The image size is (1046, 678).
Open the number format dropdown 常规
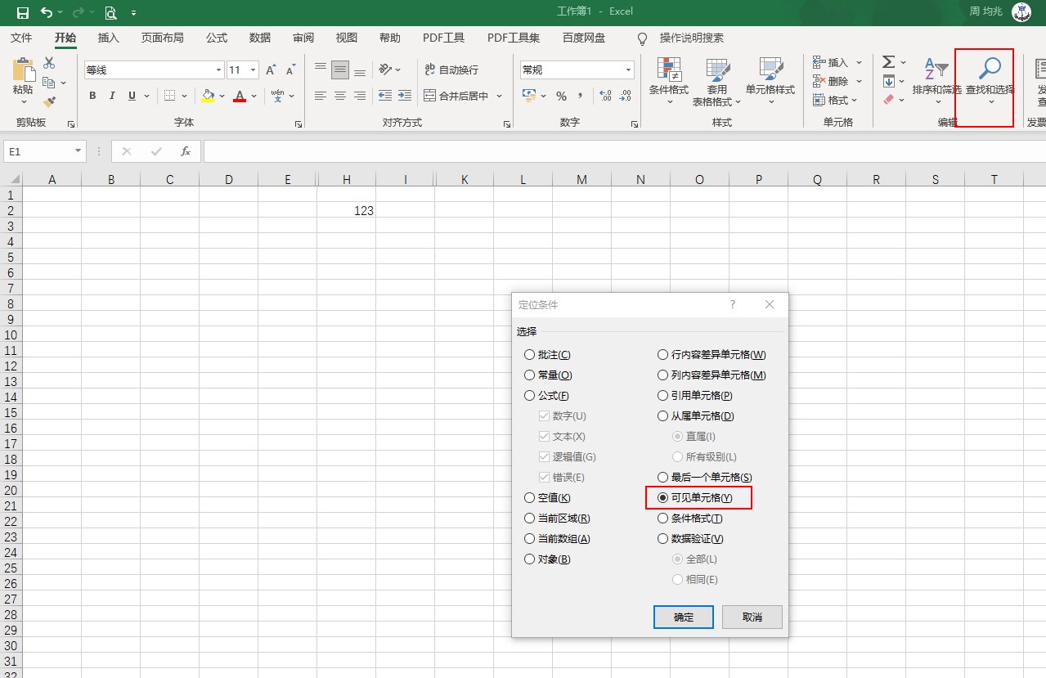pyautogui.click(x=628, y=70)
